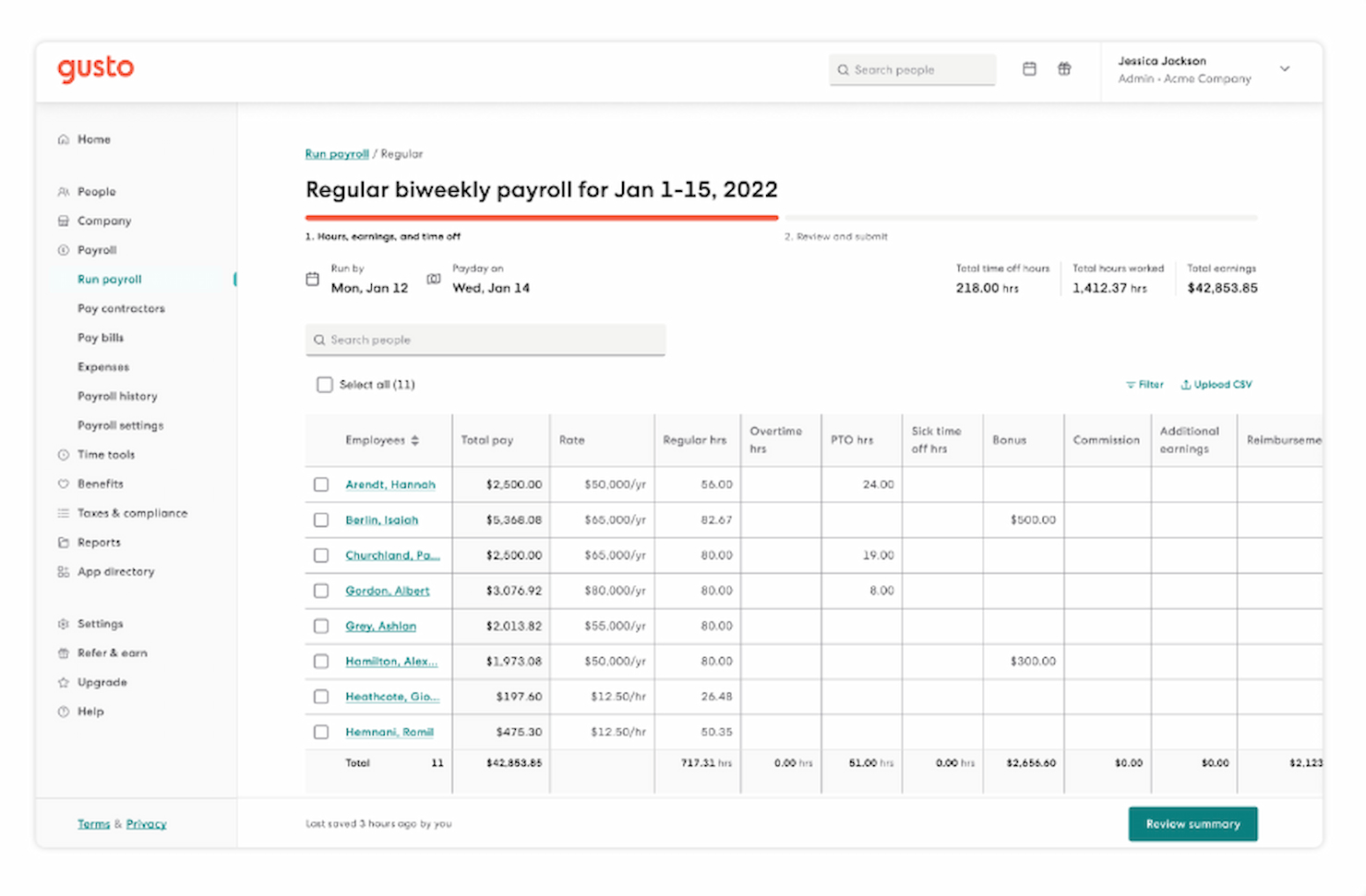Click the Upload CSV arrow icon
The height and width of the screenshot is (896, 1366).
pyautogui.click(x=1186, y=385)
